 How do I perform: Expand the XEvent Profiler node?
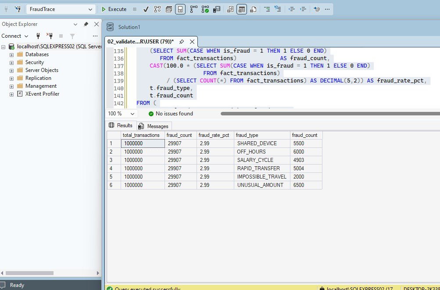point(11,94)
